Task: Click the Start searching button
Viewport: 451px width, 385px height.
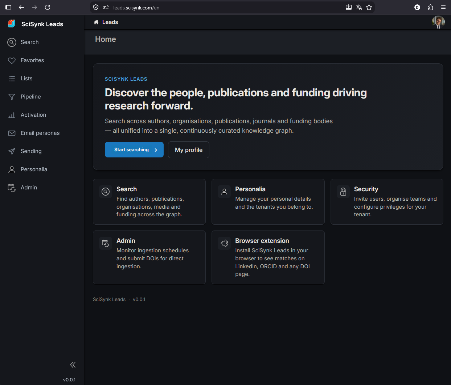Action: point(134,150)
